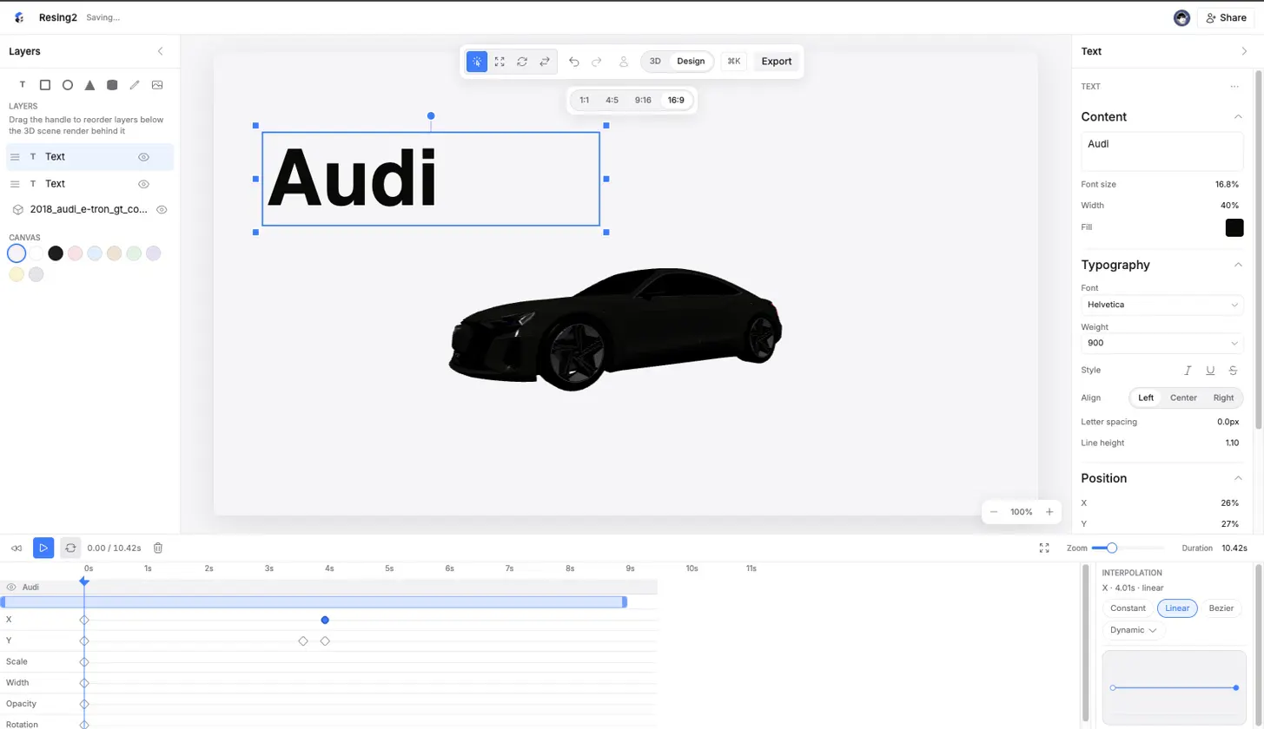Click the Export button
The image size is (1264, 729).
click(x=777, y=62)
